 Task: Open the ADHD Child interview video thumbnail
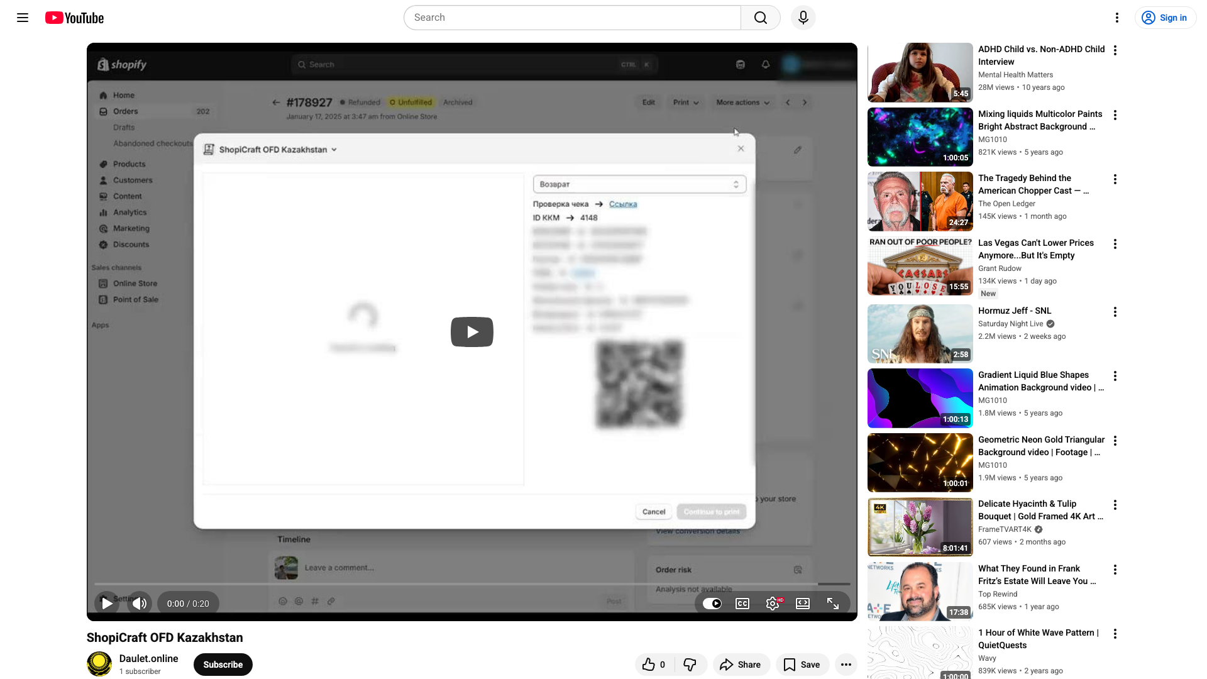(920, 72)
